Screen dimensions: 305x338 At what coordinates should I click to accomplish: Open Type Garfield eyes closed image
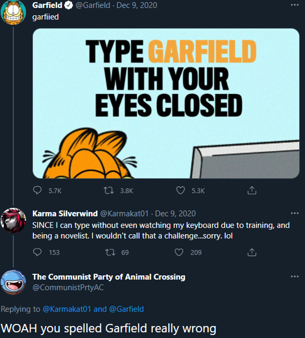coord(166,103)
